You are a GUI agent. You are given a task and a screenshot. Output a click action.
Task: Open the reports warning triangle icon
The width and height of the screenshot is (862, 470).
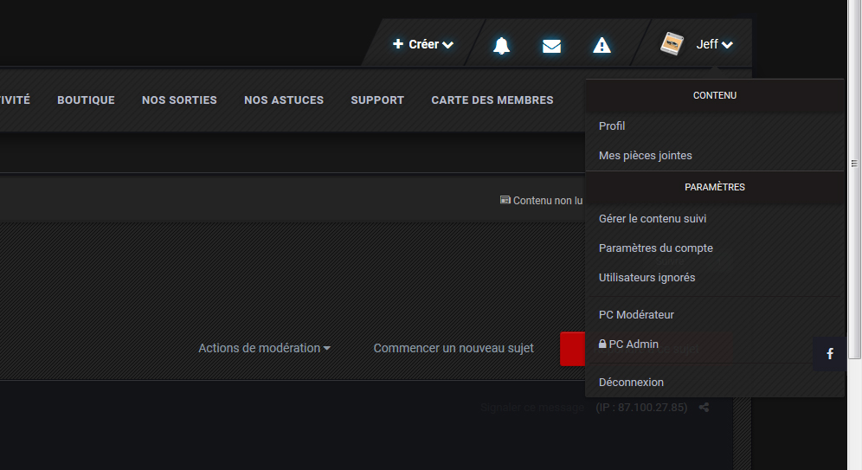tap(602, 45)
